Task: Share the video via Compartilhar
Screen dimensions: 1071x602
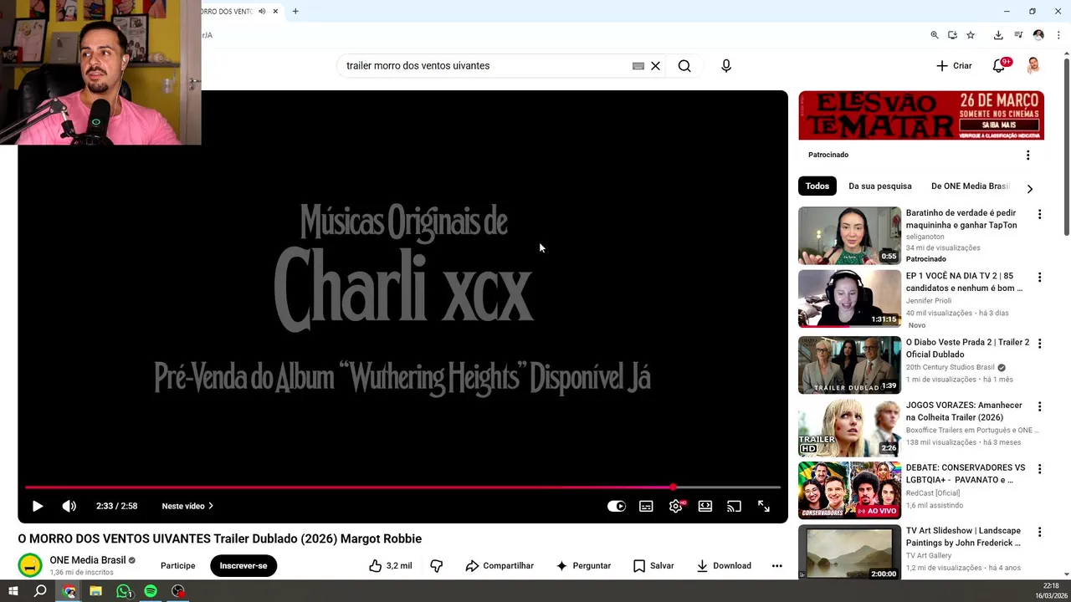Action: point(500,566)
